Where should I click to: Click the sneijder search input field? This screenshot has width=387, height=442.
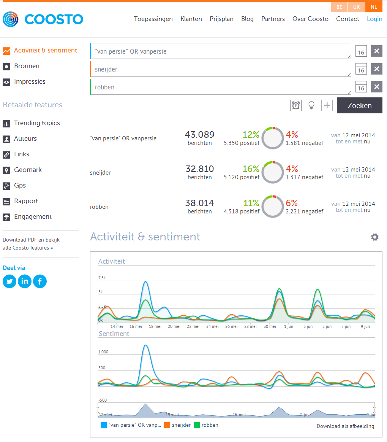[220, 69]
